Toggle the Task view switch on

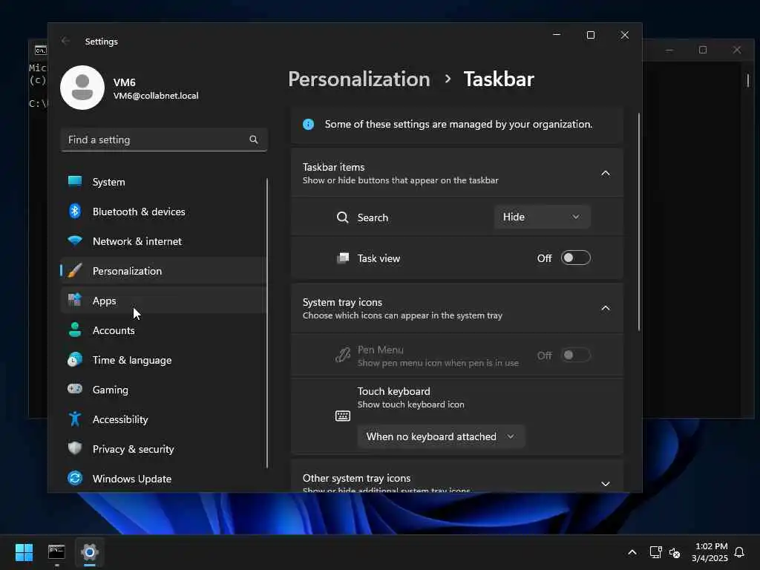[575, 258]
